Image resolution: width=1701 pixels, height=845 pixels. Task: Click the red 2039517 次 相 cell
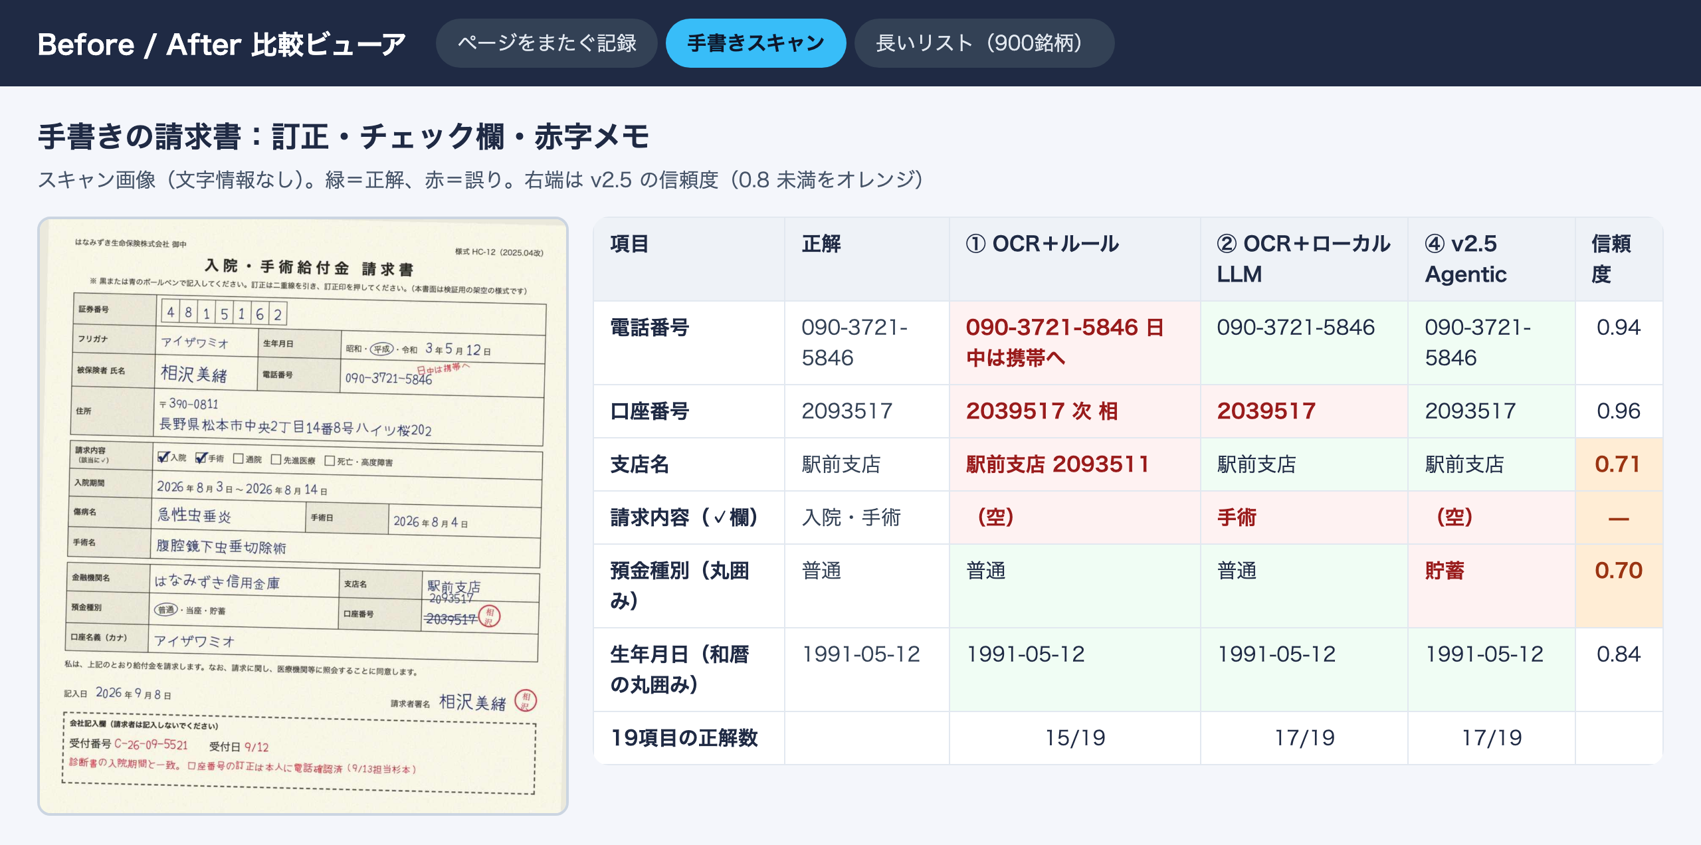[1074, 411]
